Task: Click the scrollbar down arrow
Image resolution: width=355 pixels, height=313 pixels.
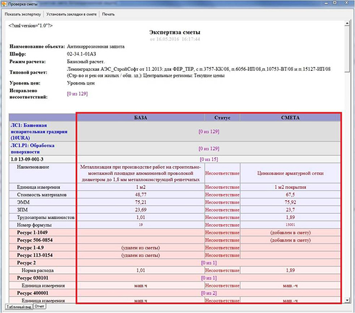Action: [347, 301]
